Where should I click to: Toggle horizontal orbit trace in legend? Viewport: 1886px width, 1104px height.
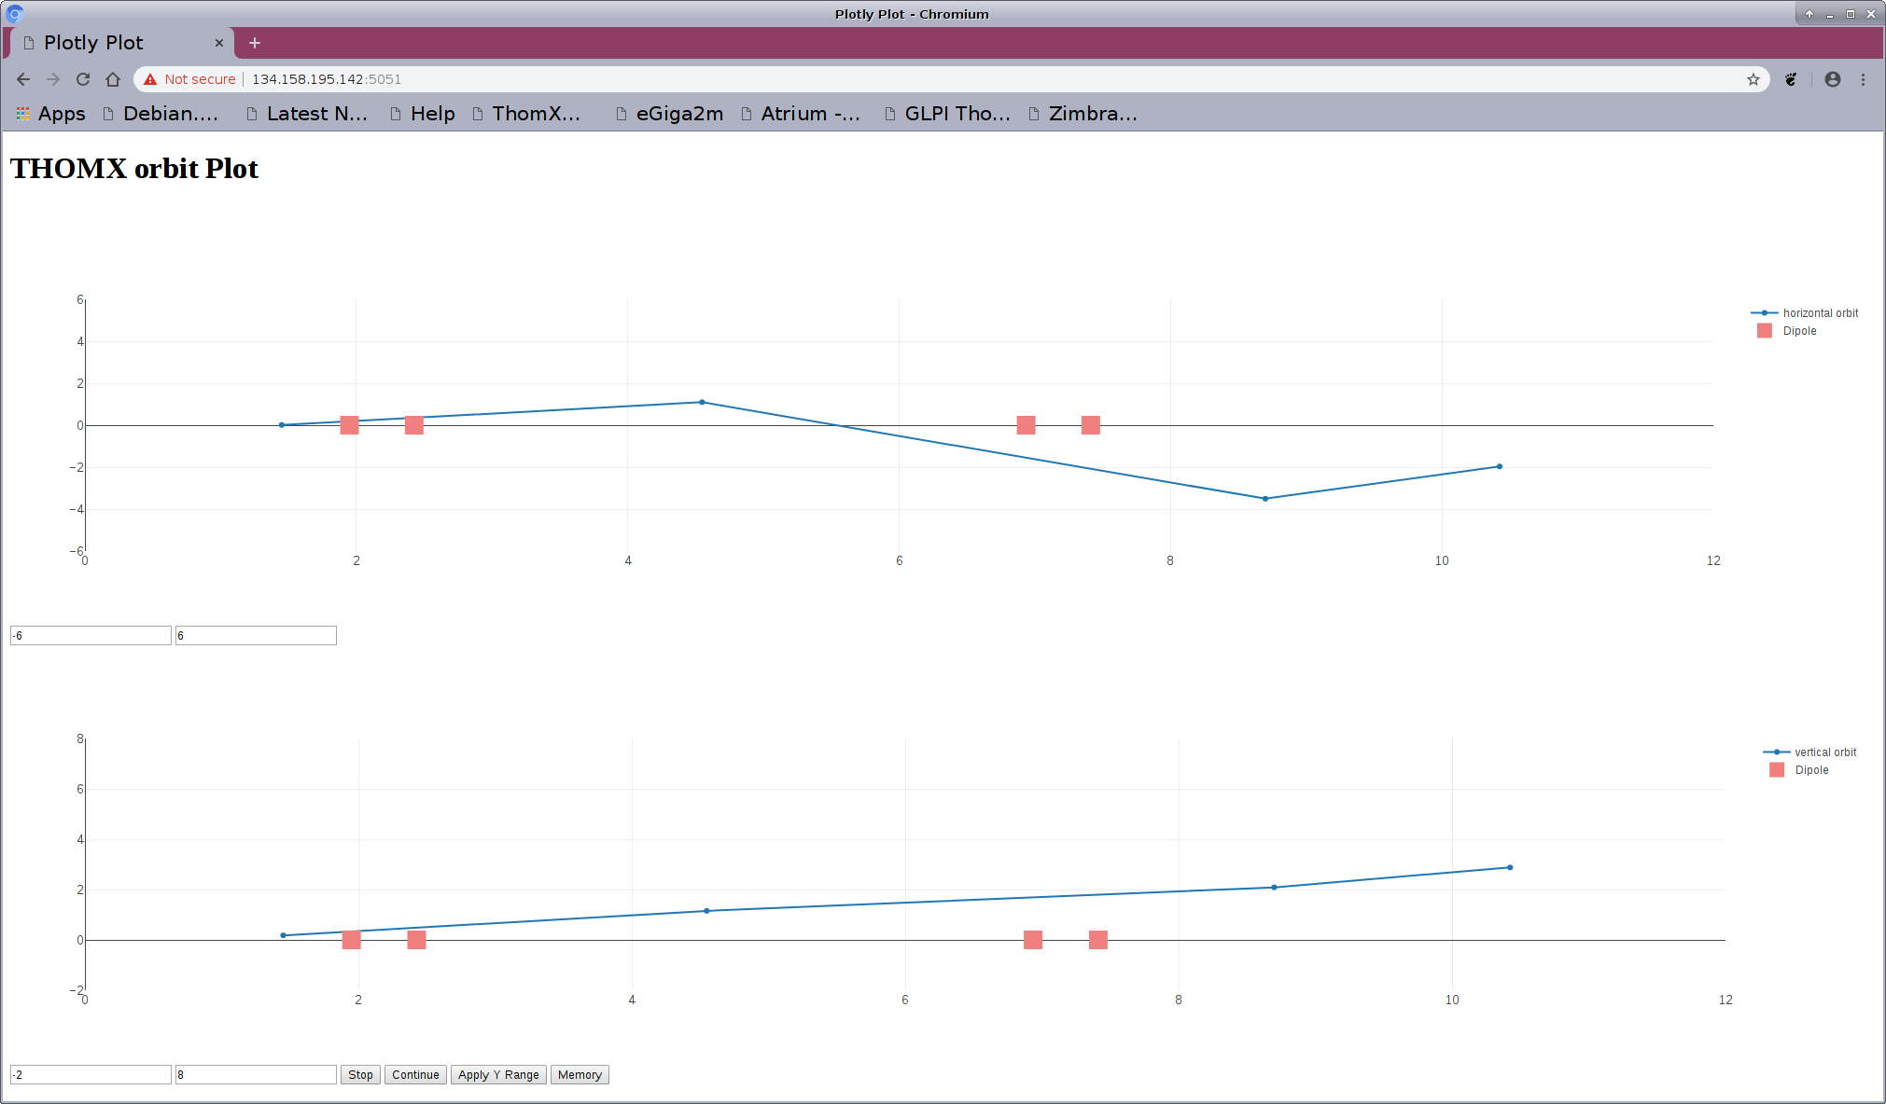point(1819,313)
